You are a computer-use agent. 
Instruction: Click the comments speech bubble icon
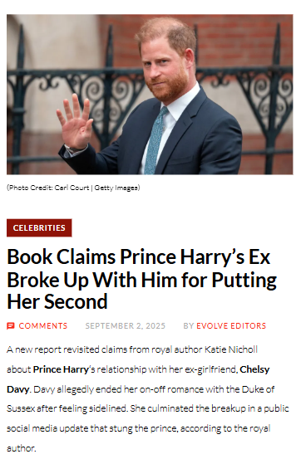(x=11, y=326)
